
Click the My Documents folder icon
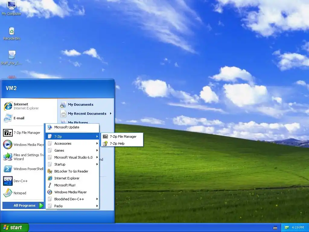[63, 105]
